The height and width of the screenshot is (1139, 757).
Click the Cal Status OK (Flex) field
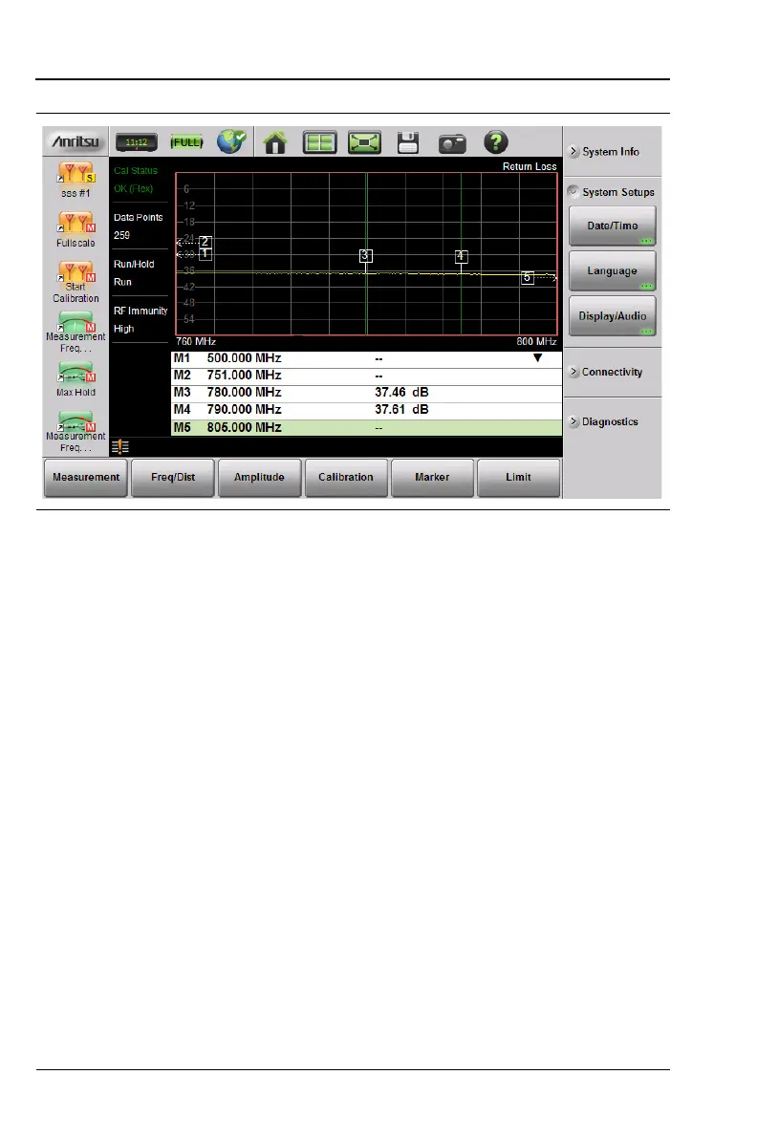141,180
